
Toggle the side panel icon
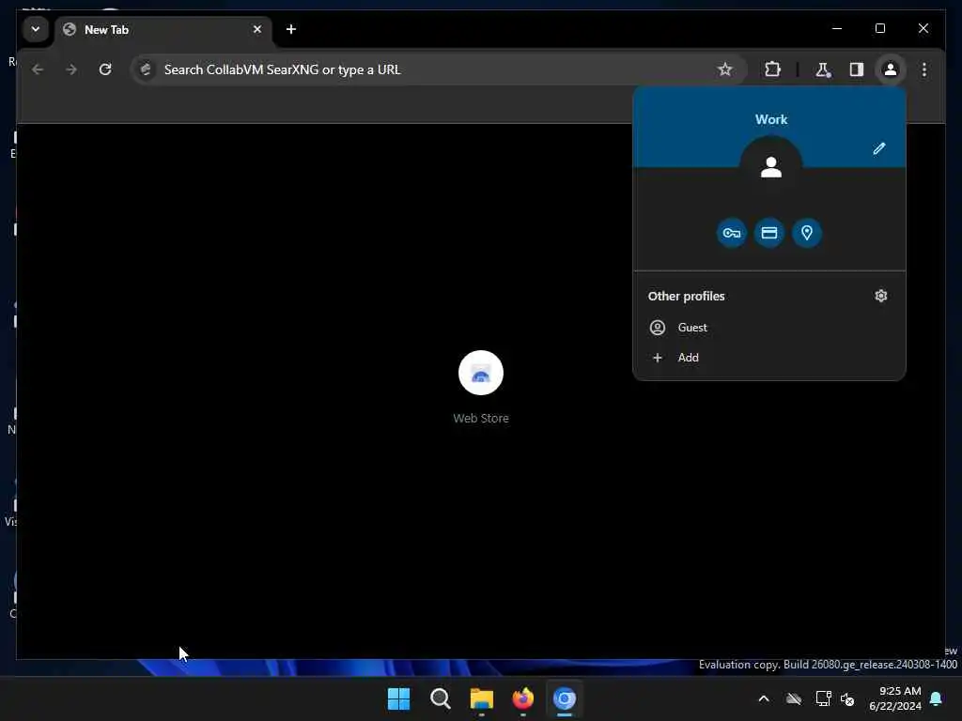pyautogui.click(x=857, y=69)
